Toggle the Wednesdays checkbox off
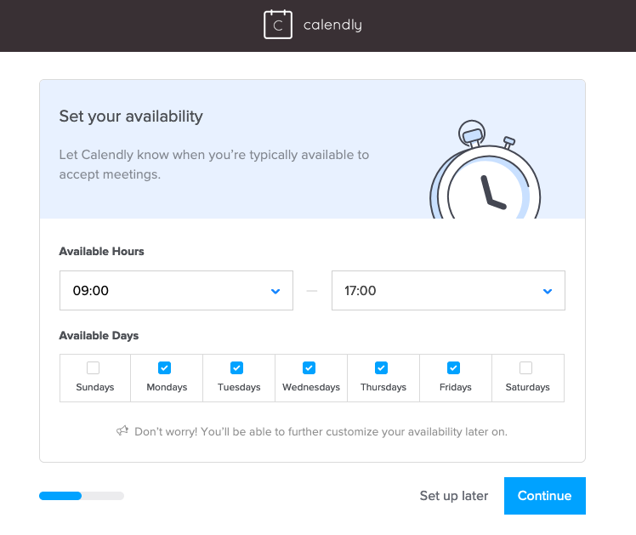636x535 pixels. (x=309, y=368)
